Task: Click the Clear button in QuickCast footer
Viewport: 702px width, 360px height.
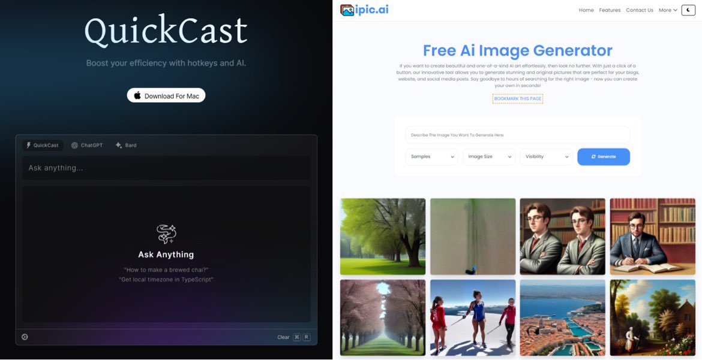Action: click(x=283, y=337)
